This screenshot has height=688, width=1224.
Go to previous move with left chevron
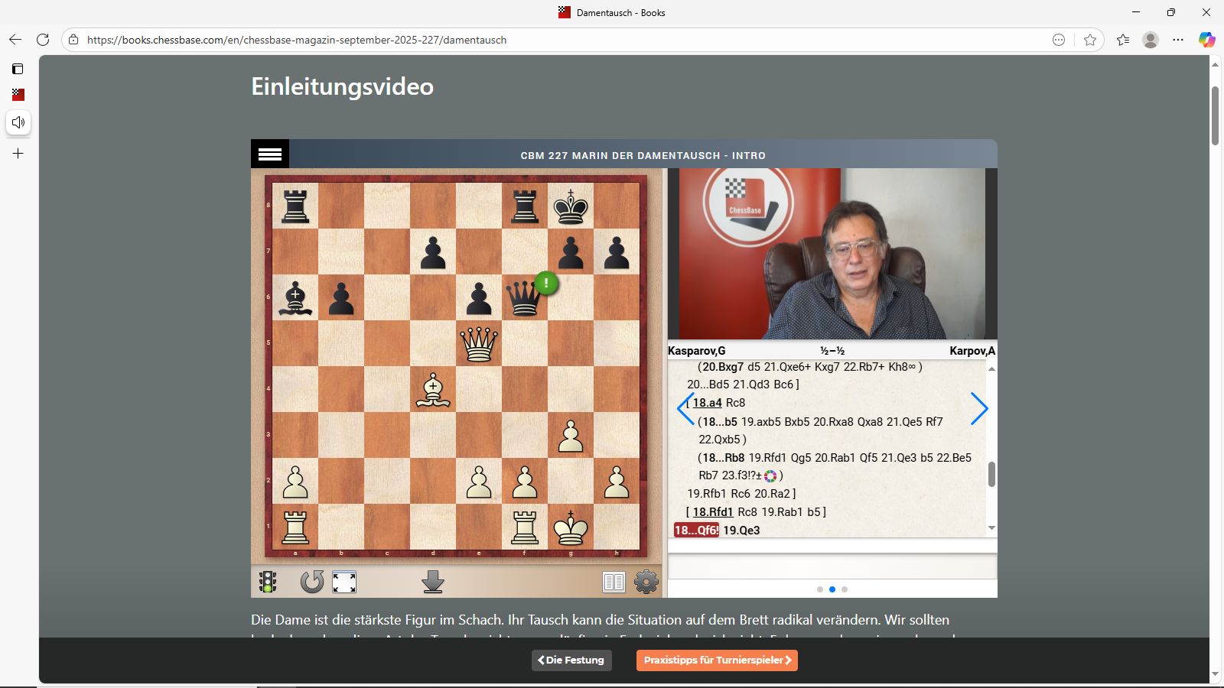685,409
